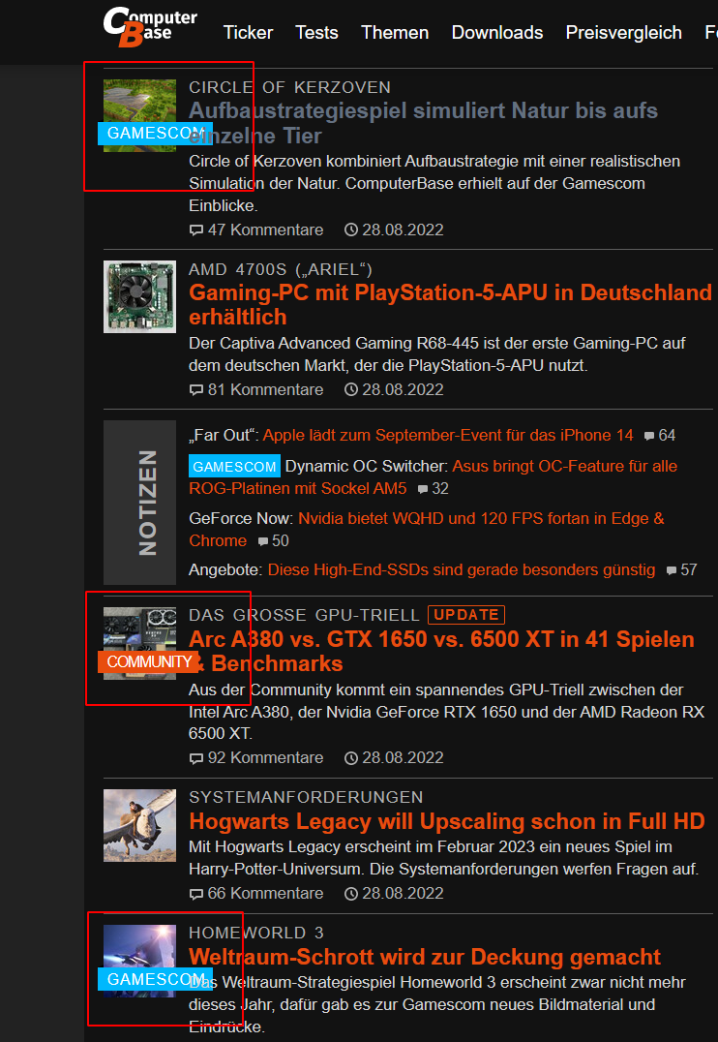Viewport: 718px width, 1042px height.
Task: Click the UPDATE badge beside GPU-Triell
Action: (466, 615)
